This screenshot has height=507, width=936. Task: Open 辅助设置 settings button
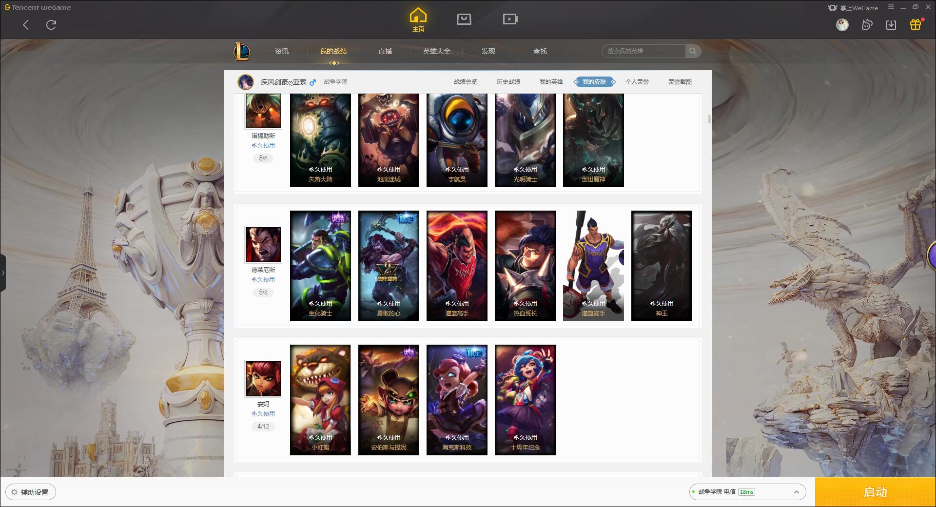[30, 492]
